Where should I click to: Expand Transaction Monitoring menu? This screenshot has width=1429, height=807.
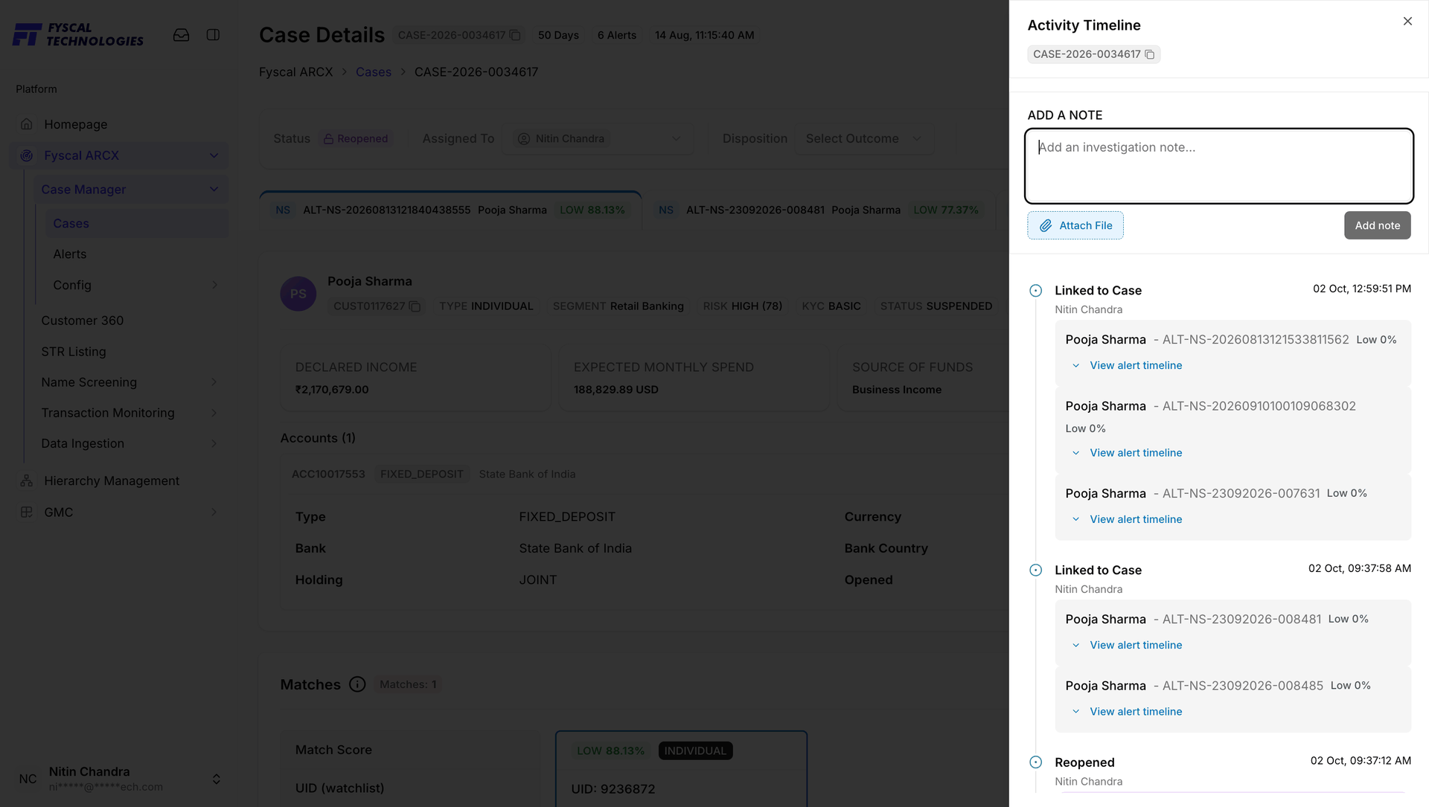point(130,413)
